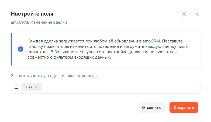Place the cursor right after the "Нет" chip

tap(43, 87)
